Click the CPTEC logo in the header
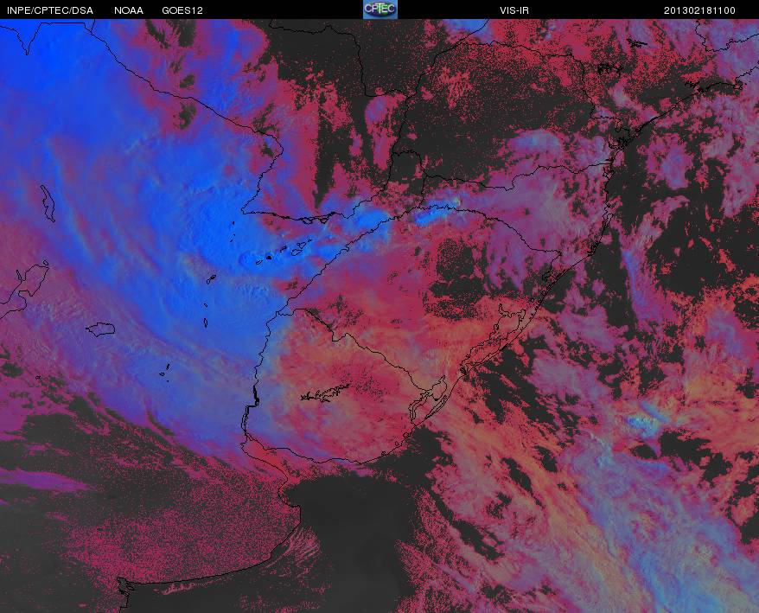Image resolution: width=759 pixels, height=613 pixels. (x=380, y=10)
